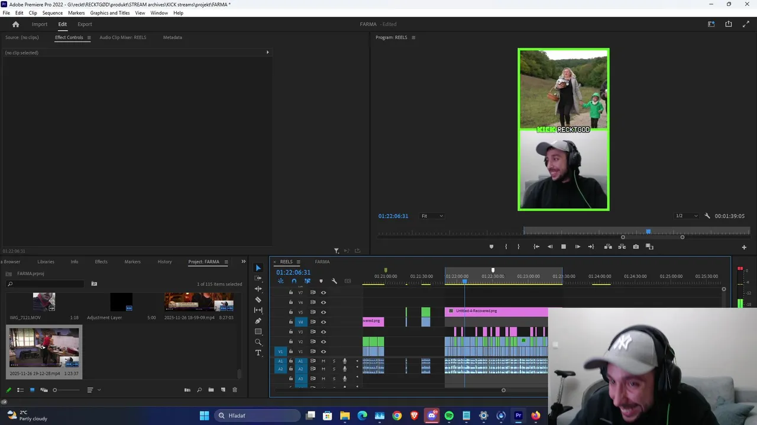
Task: Select the Ripple Edit tool
Action: (x=258, y=289)
